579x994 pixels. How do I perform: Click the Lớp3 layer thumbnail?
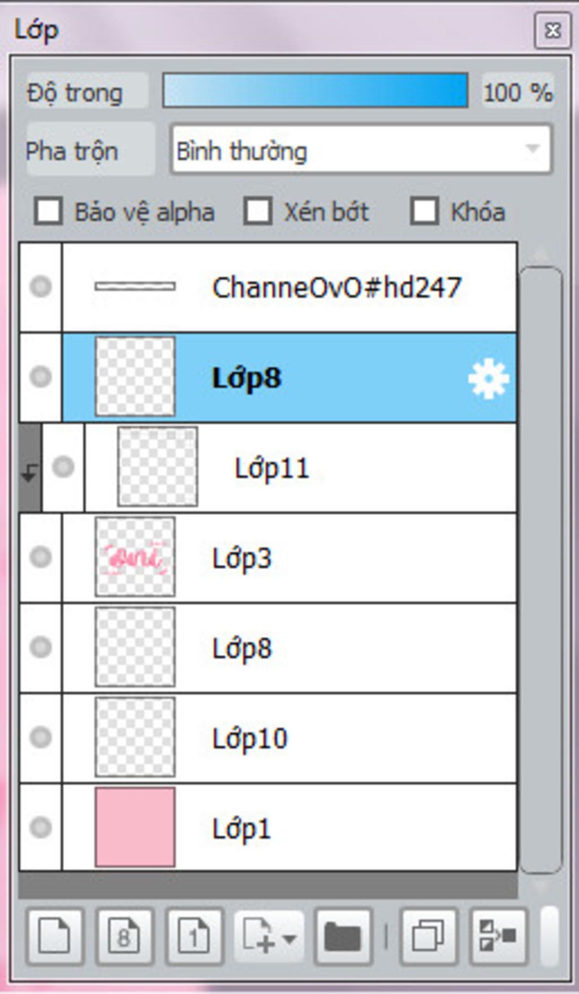click(x=135, y=557)
